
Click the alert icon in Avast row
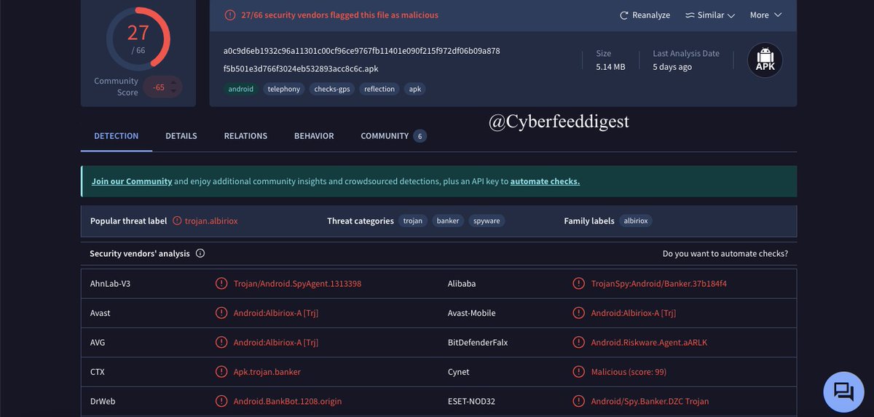221,313
